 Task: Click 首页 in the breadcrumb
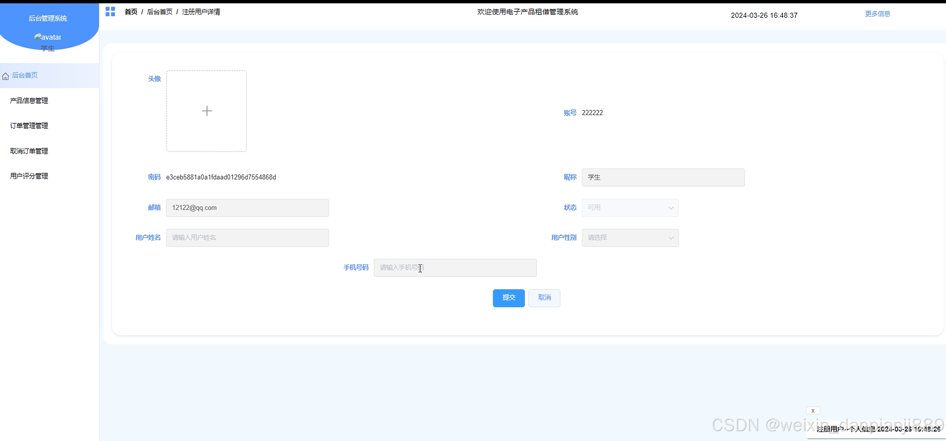(x=131, y=12)
